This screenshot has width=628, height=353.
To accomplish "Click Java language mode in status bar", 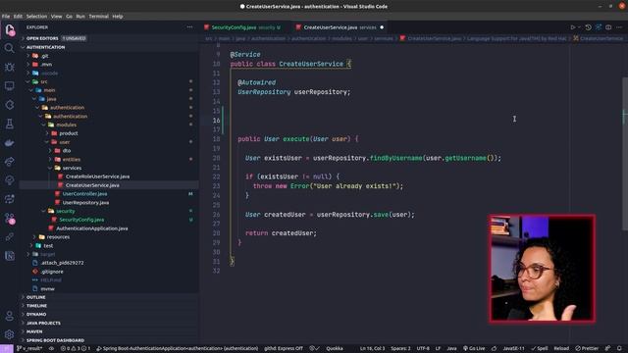I will (451, 349).
